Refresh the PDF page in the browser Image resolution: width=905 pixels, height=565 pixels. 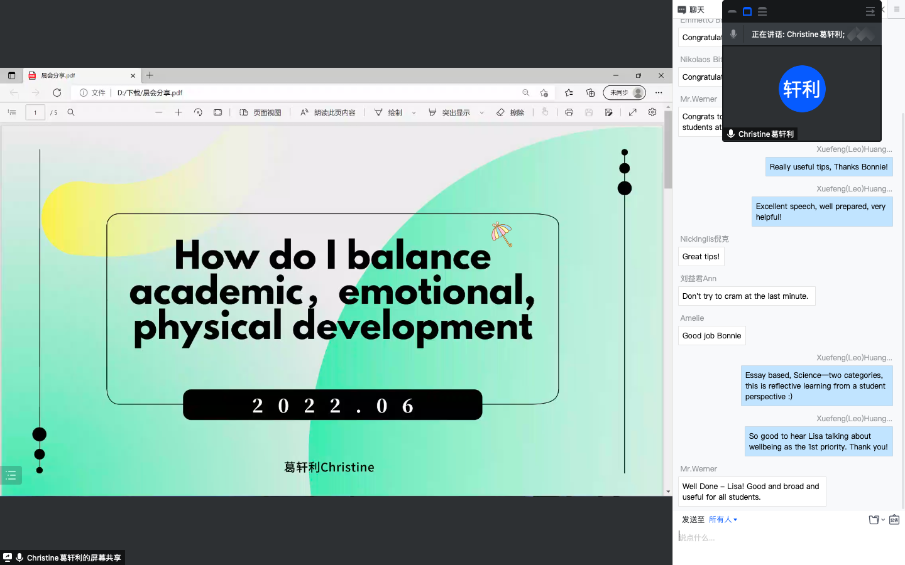click(57, 93)
